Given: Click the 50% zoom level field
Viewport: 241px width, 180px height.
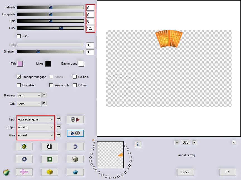Looking at the screenshot, I should click(185, 142).
